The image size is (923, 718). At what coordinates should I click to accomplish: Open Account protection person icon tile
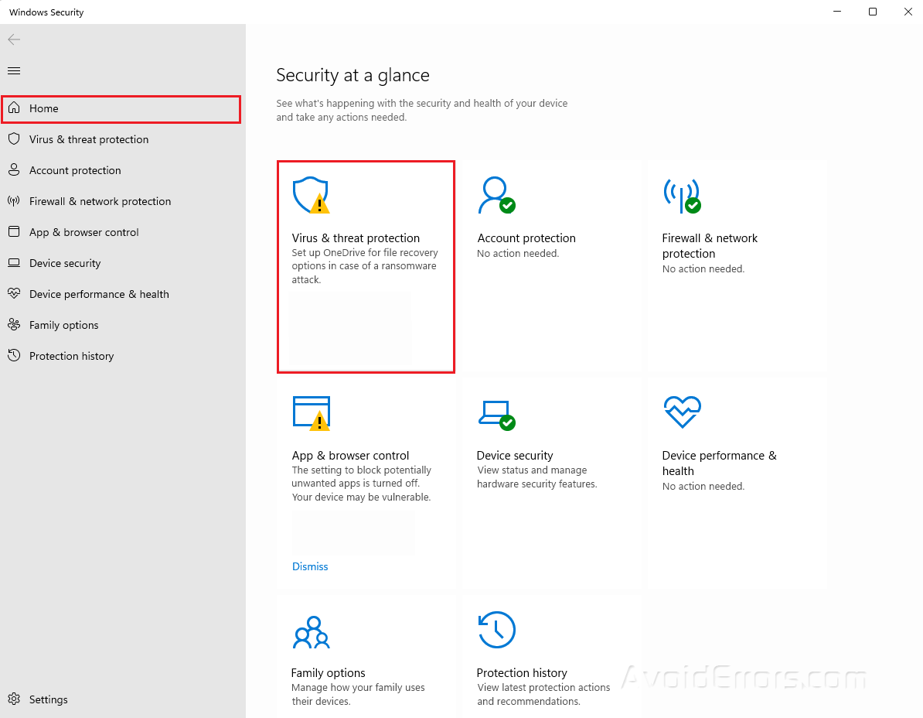coord(496,196)
